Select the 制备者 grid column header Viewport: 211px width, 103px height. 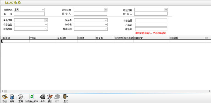(x=105, y=38)
